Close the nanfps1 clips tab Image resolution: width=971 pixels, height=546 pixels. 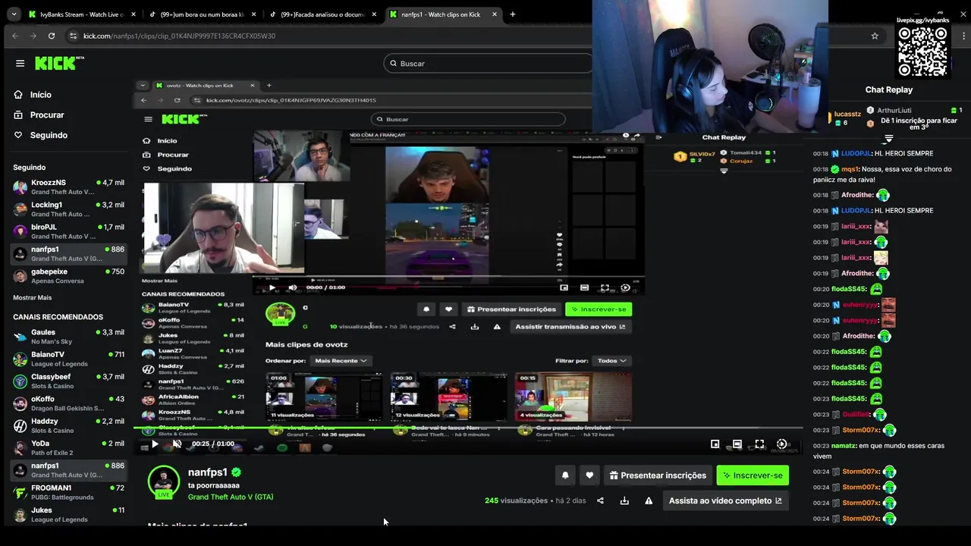click(495, 14)
